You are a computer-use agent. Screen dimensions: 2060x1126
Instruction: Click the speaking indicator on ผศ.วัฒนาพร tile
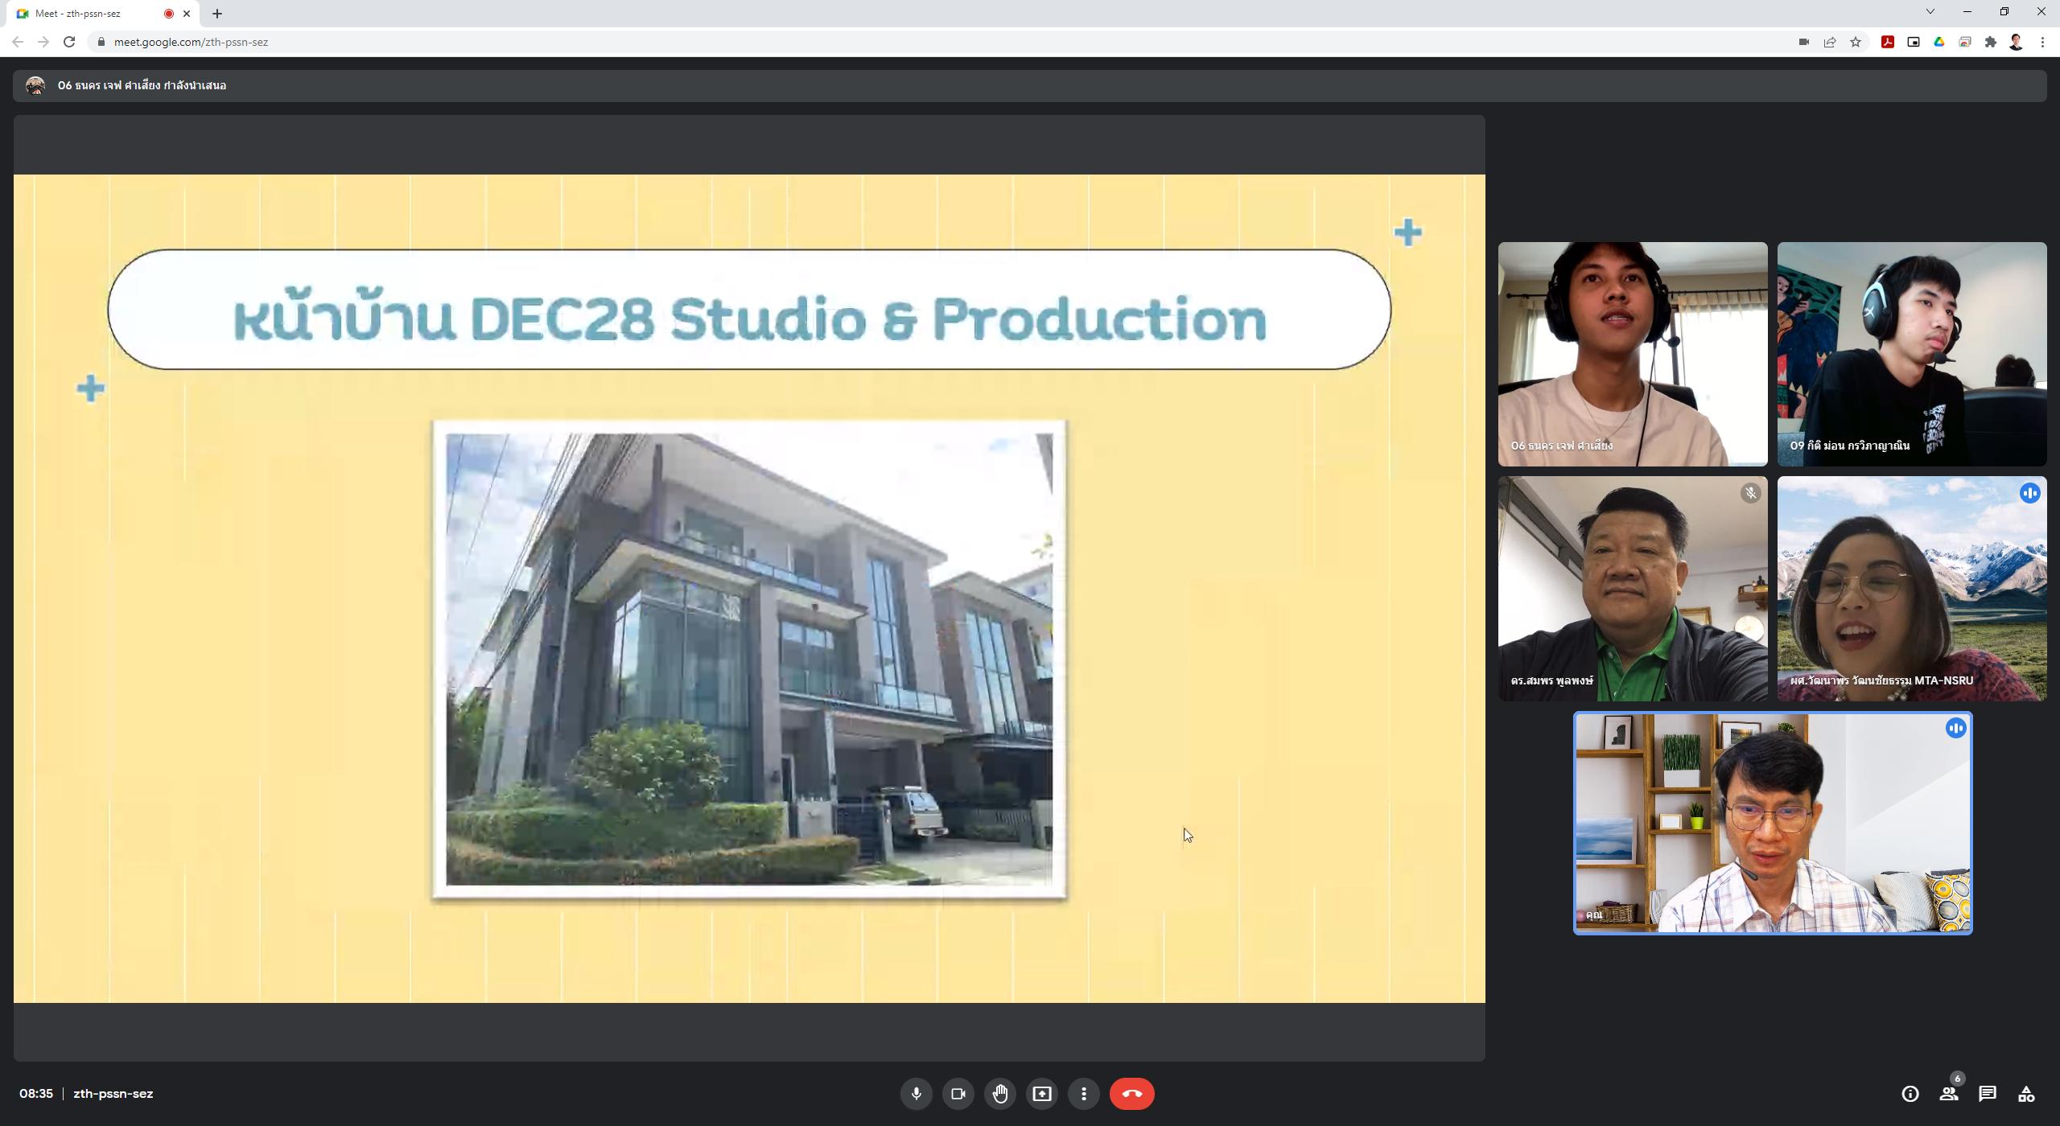coord(2029,493)
